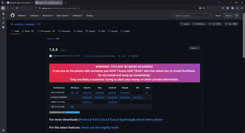Viewport: 245px width, 133px height.
Task: Download Ubuntu ARMv7 build
Action: click(87, 102)
